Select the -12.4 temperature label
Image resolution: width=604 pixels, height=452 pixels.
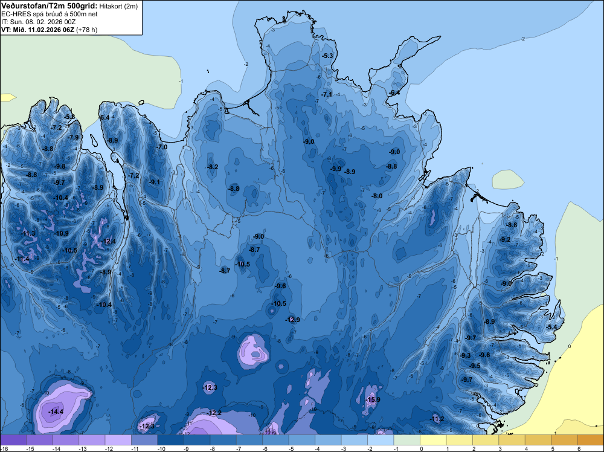tap(108, 241)
